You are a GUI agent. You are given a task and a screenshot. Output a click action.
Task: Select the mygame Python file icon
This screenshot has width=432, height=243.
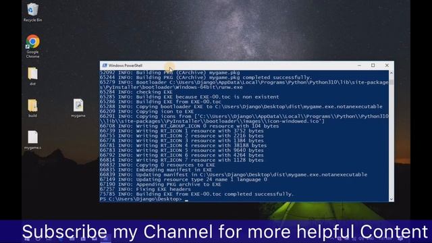click(78, 108)
